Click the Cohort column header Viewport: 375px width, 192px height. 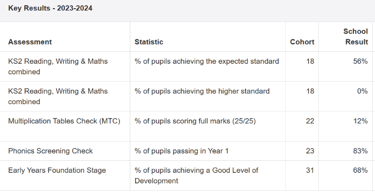(x=302, y=42)
